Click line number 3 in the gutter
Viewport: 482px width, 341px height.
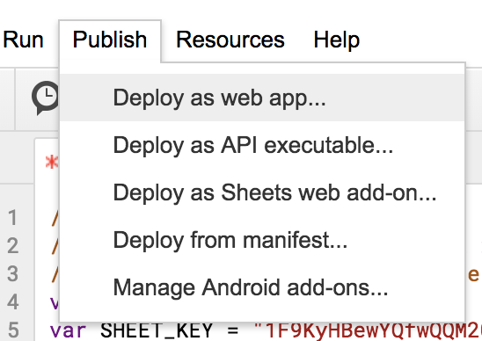tap(12, 273)
